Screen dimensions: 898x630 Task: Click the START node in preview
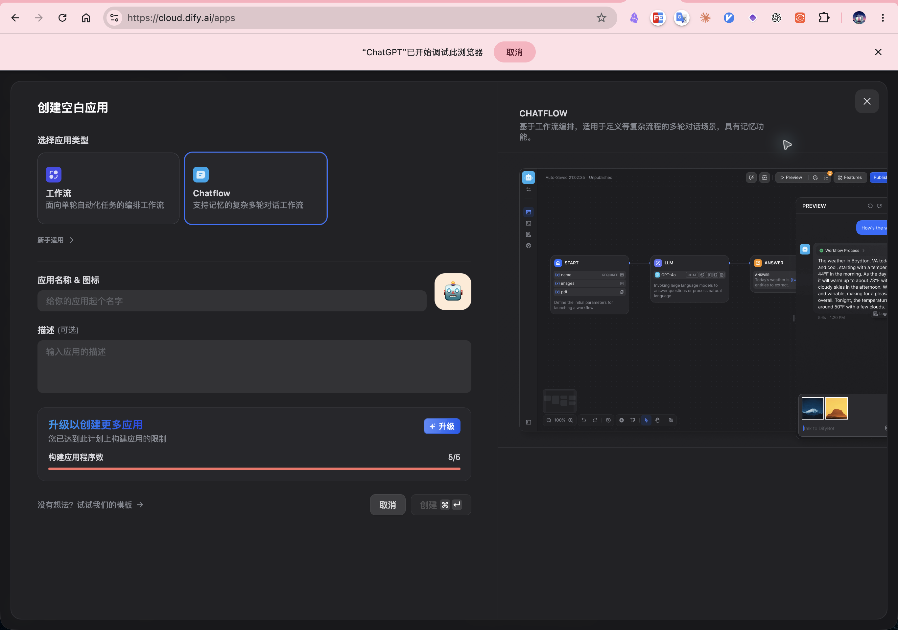(x=589, y=284)
